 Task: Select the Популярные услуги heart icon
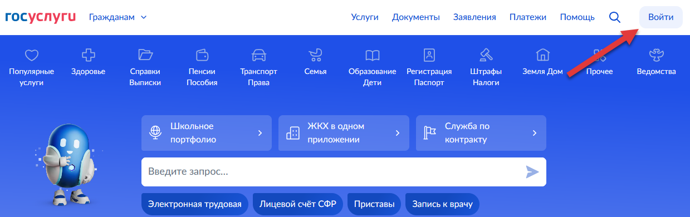pyautogui.click(x=32, y=55)
